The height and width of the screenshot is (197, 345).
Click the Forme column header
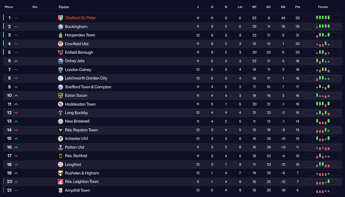323,7
